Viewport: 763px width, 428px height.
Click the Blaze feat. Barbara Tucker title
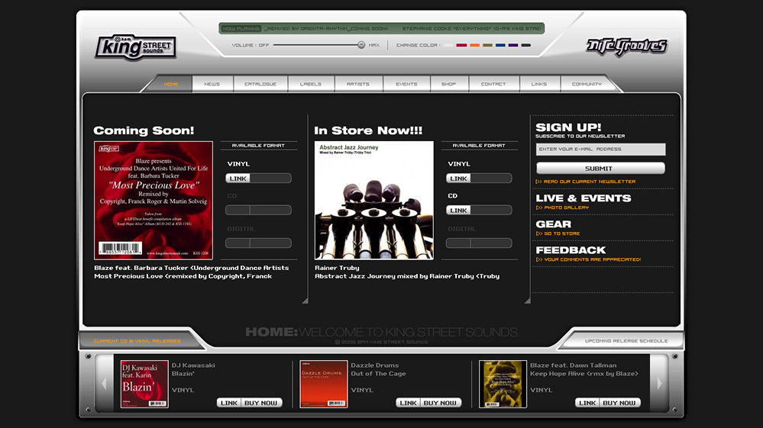[x=191, y=268]
